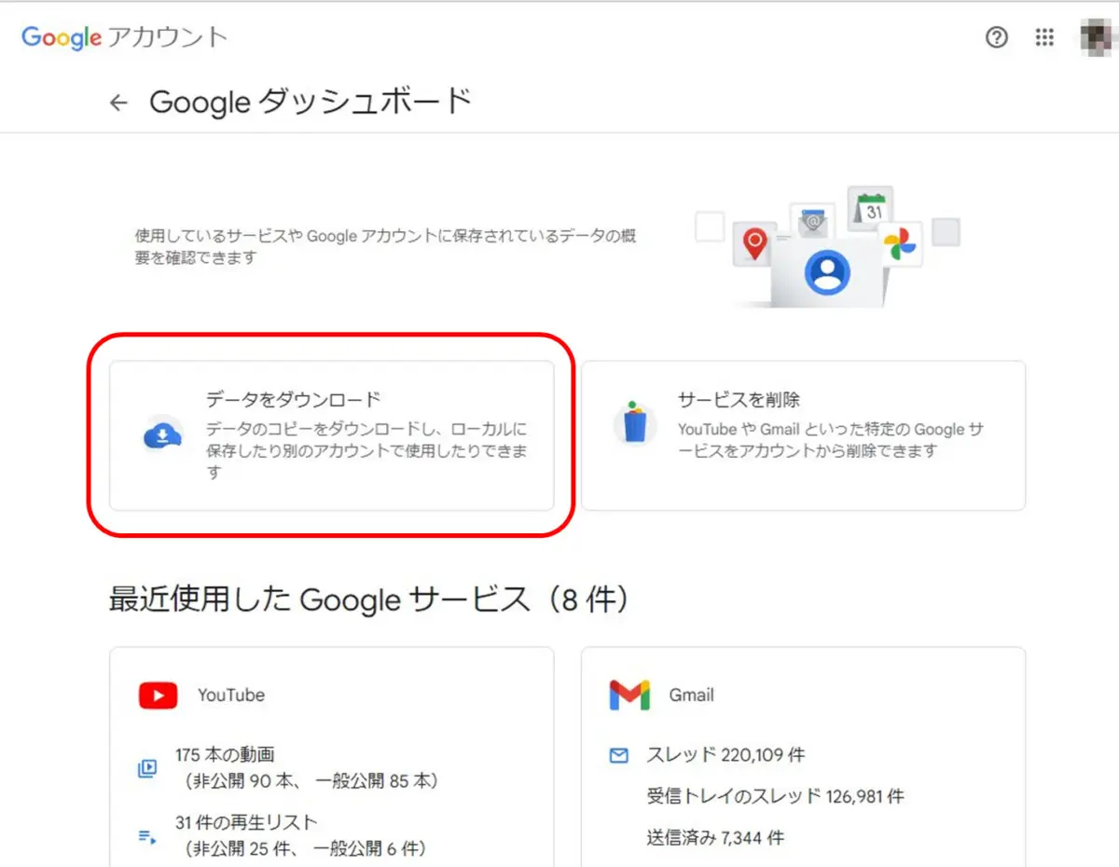Open the account profile avatar

pyautogui.click(x=1094, y=37)
